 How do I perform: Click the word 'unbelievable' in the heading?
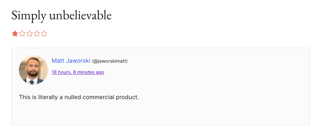tap(80, 15)
